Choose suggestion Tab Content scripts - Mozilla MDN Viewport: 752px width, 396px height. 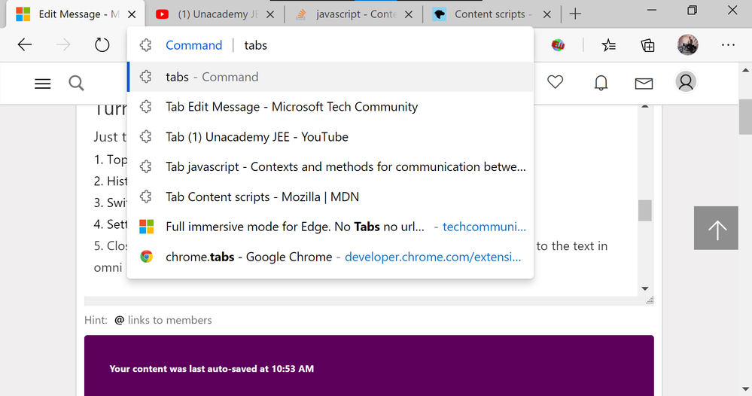pos(330,197)
